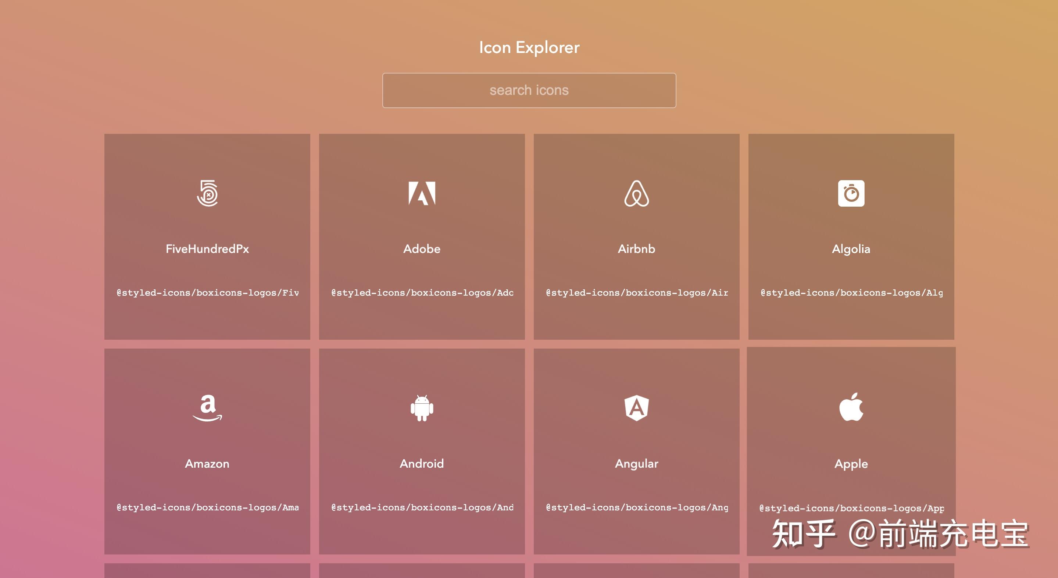Click the Apple logo icon
This screenshot has height=578, width=1058.
click(x=851, y=407)
